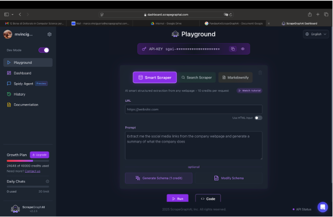This screenshot has width=333, height=217.
Task: Close the ScrapeGraphAI Dashboard tab
Action: click(269, 24)
